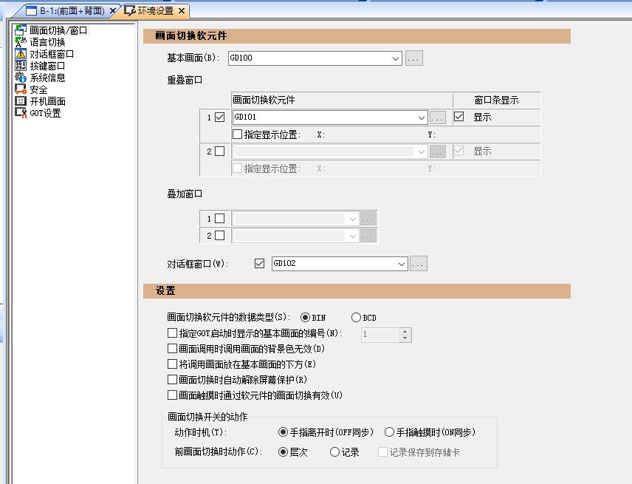
Task: Select the BCD data type
Action: (x=357, y=318)
